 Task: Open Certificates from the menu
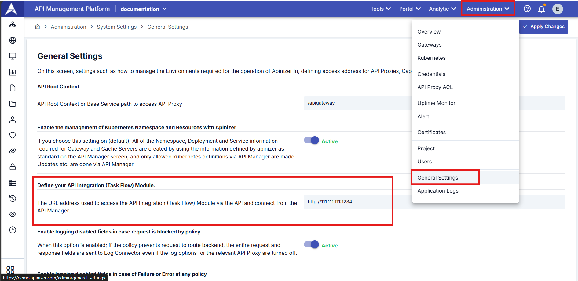point(431,132)
